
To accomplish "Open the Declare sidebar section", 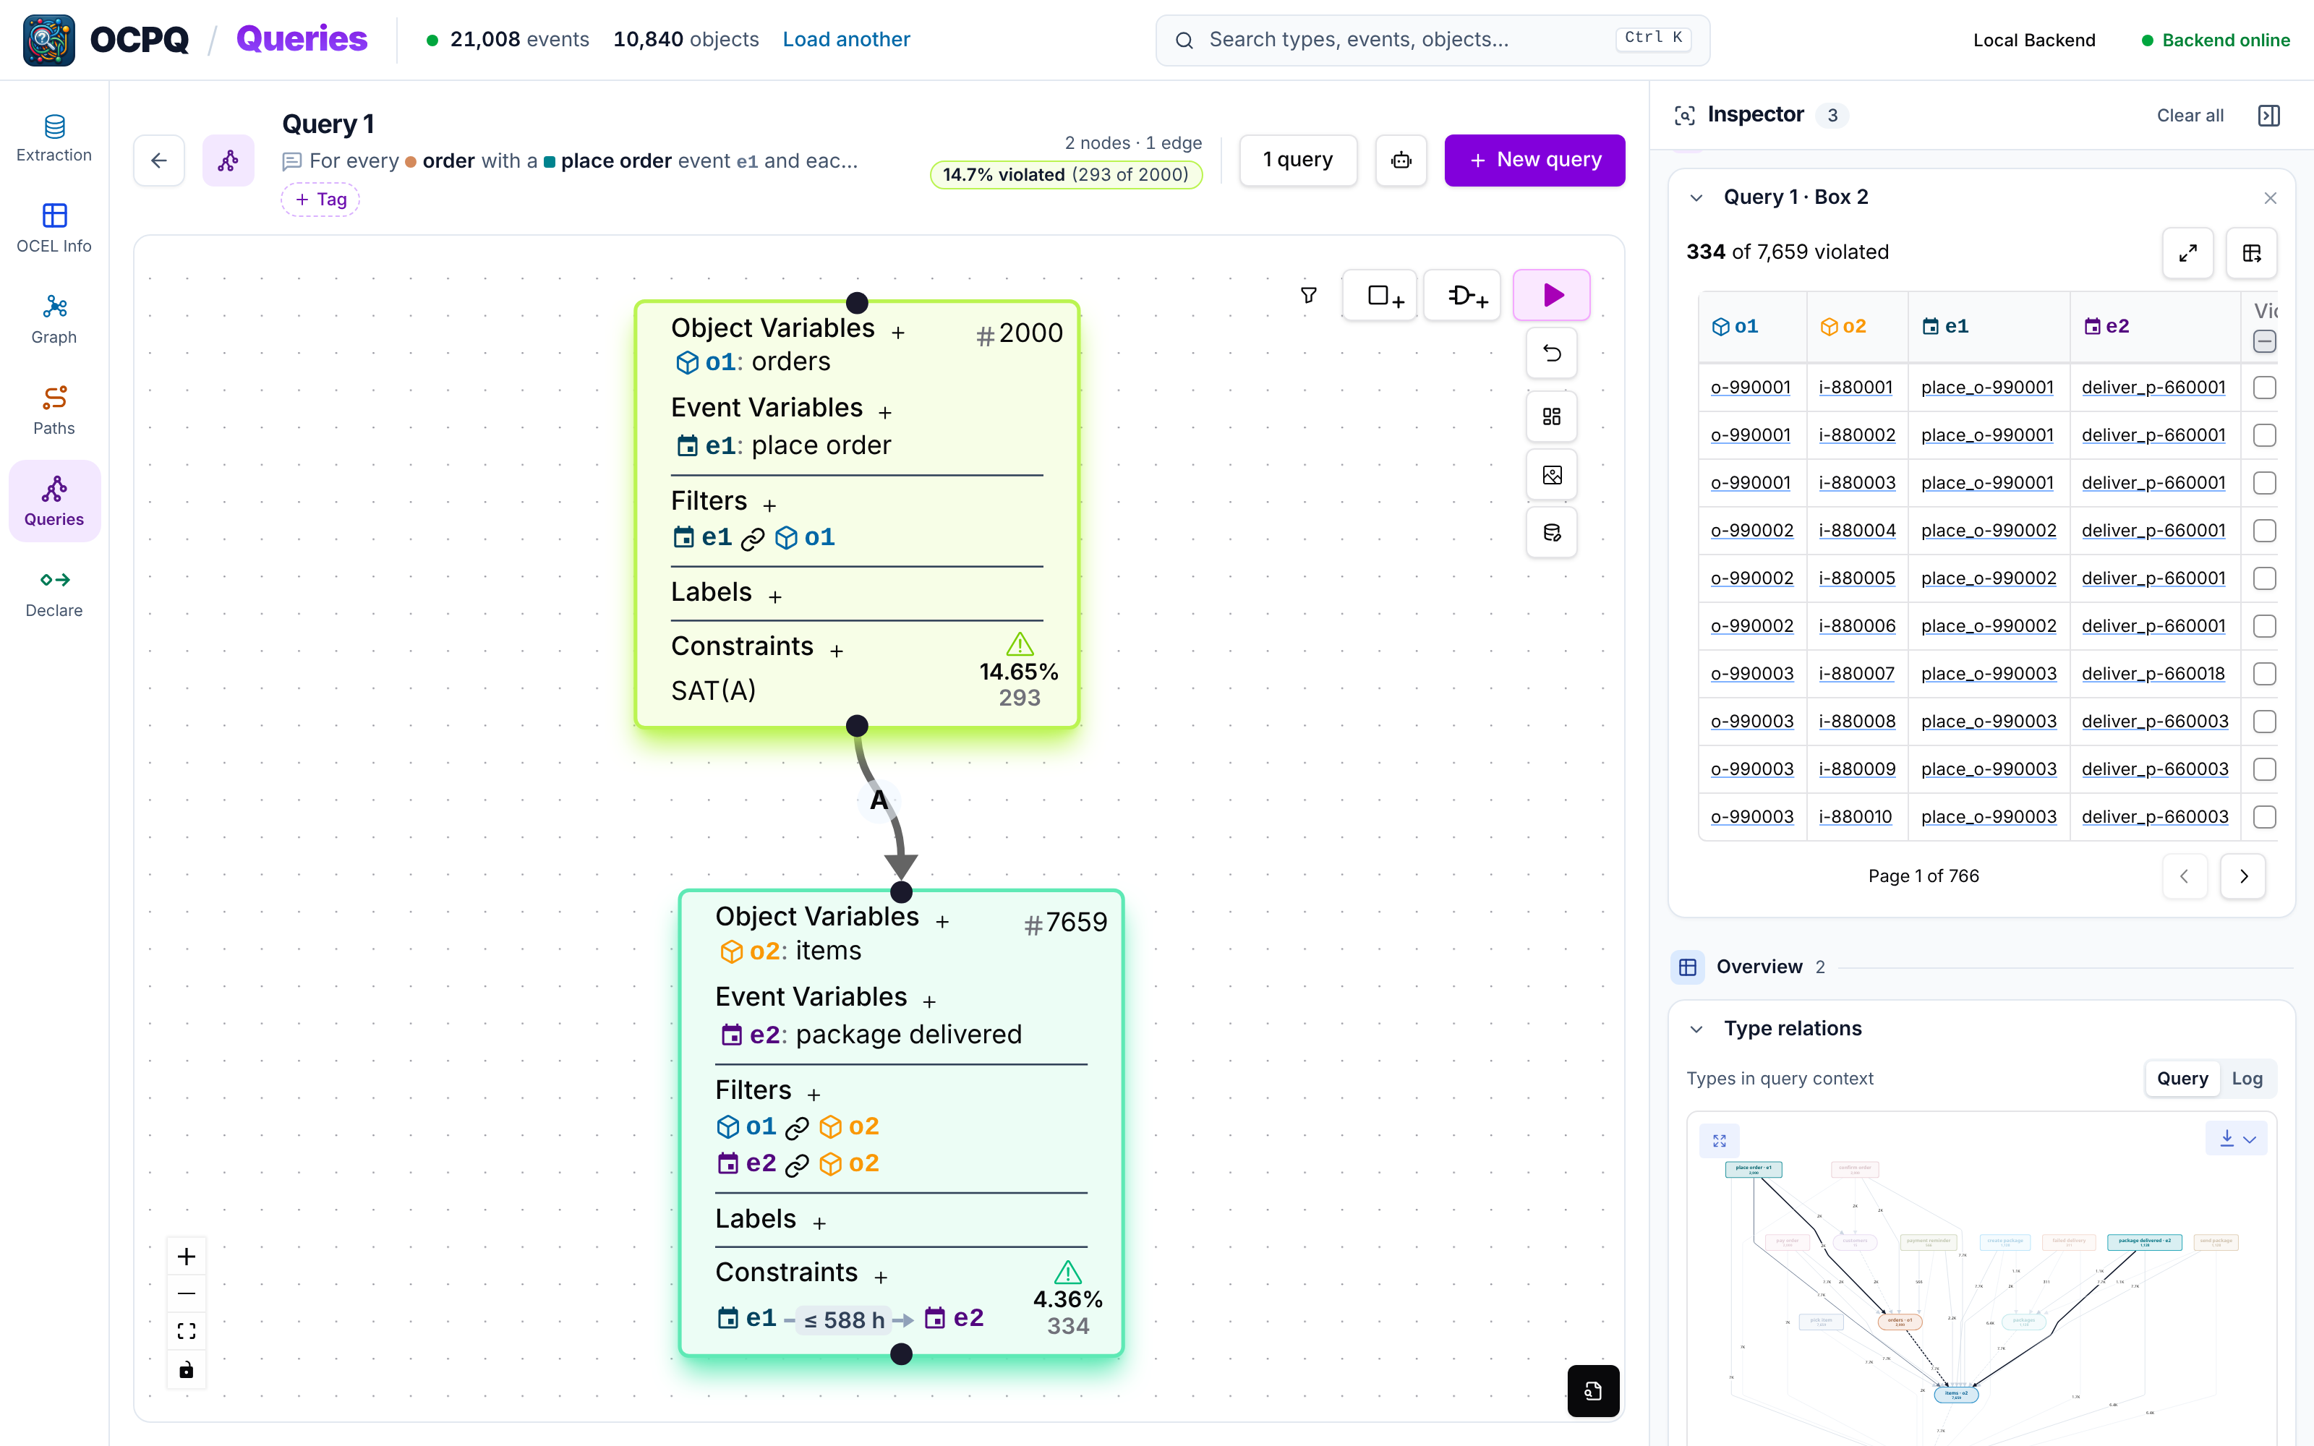I will [54, 593].
